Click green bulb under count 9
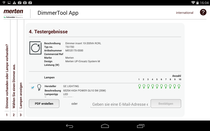This screenshot has width=210, height=131. pyautogui.click(x=175, y=86)
